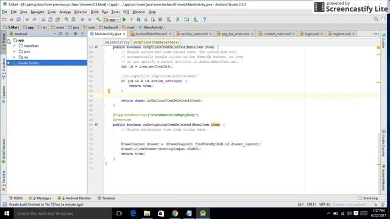Click the Find magnifier icon

pyautogui.click(x=66, y=19)
